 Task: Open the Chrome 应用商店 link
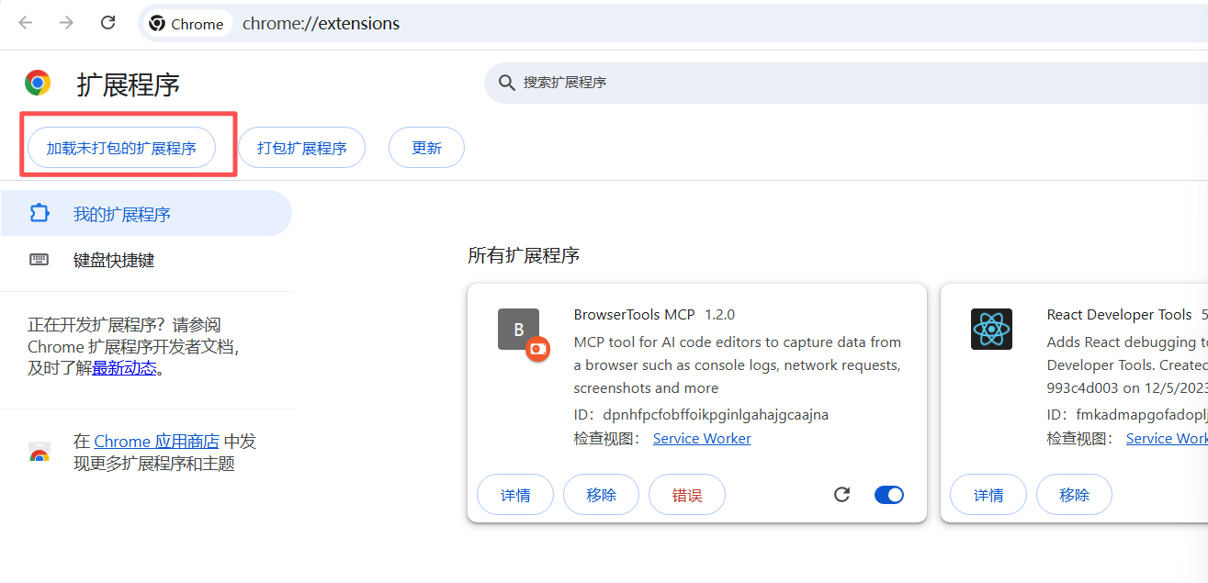click(x=157, y=442)
